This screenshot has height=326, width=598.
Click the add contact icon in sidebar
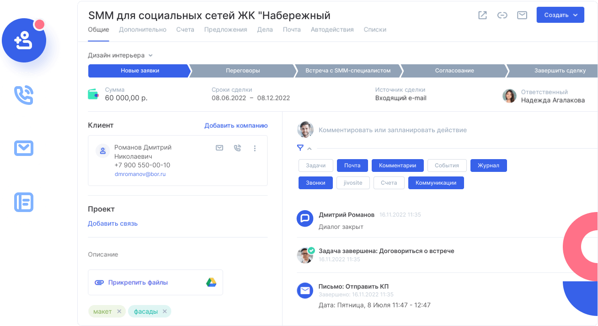coord(24,41)
